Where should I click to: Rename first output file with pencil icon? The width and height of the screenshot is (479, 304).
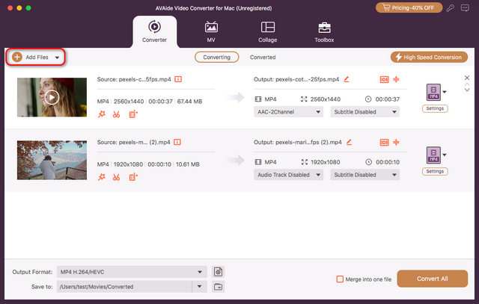pyautogui.click(x=346, y=79)
